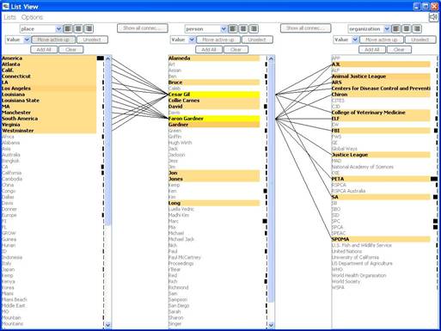Open the Lists menu
The image size is (441, 331).
[9, 17]
